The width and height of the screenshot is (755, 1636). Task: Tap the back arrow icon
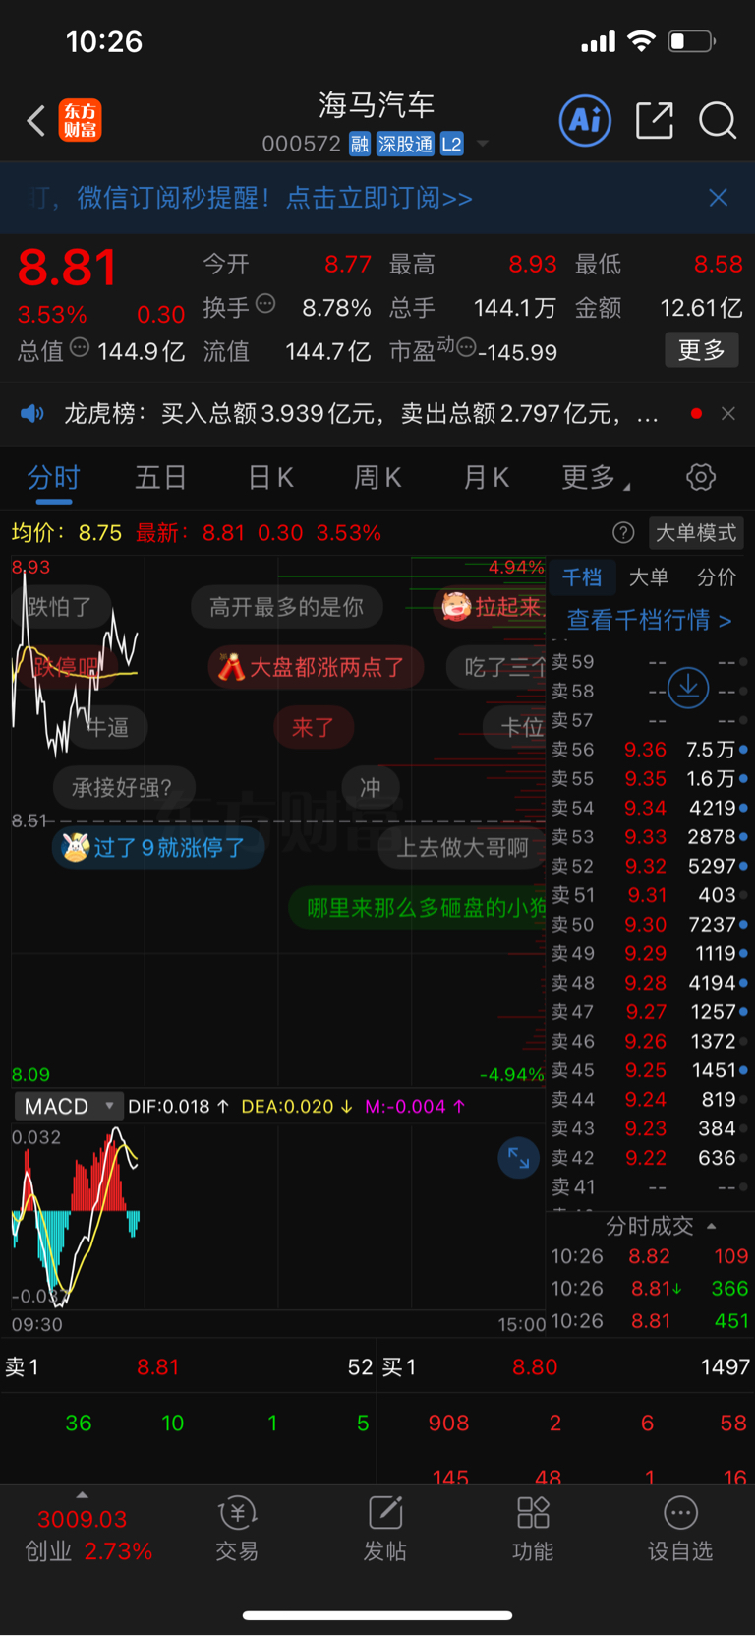[x=36, y=121]
